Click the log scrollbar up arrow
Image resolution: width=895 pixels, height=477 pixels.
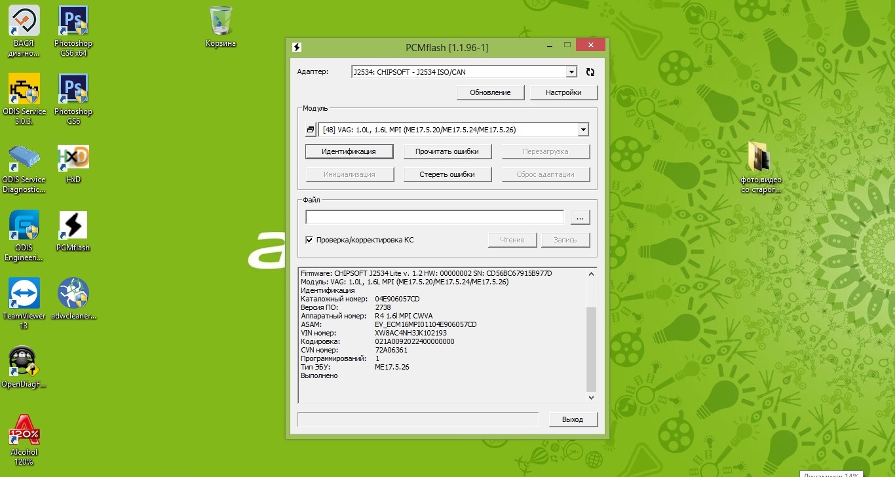pyautogui.click(x=592, y=273)
